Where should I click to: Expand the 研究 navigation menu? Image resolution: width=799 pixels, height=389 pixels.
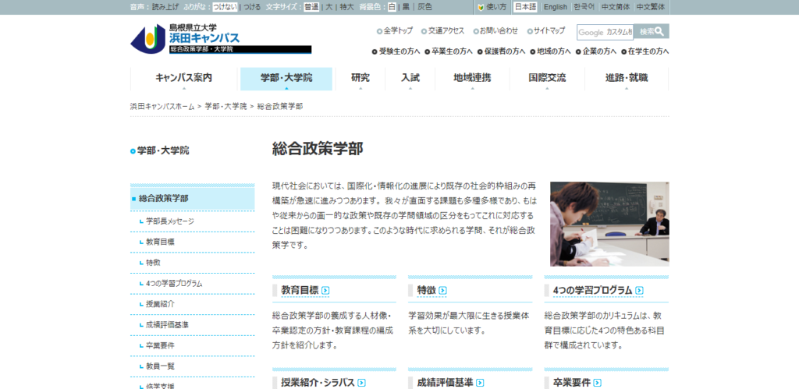click(x=360, y=79)
